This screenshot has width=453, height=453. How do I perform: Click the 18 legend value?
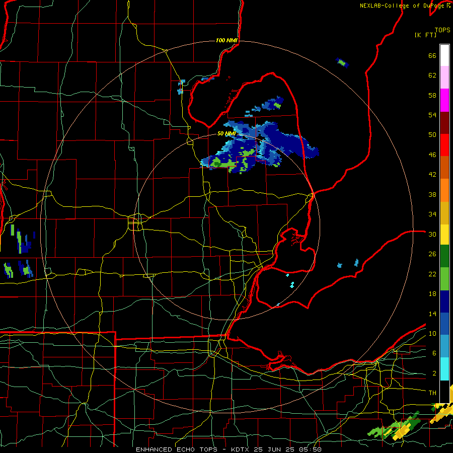tap(432, 294)
